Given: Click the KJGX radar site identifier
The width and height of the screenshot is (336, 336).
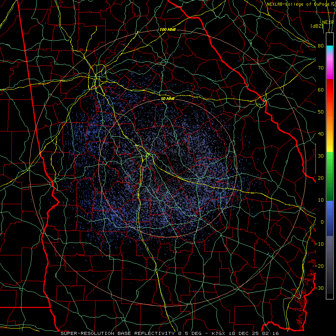Looking at the screenshot, I should (x=219, y=333).
